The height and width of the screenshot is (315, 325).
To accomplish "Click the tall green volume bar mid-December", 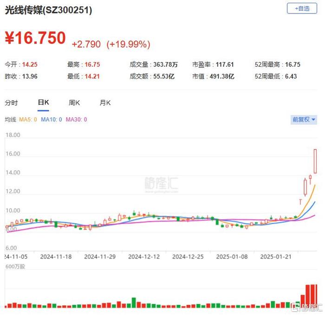I will [134, 302].
